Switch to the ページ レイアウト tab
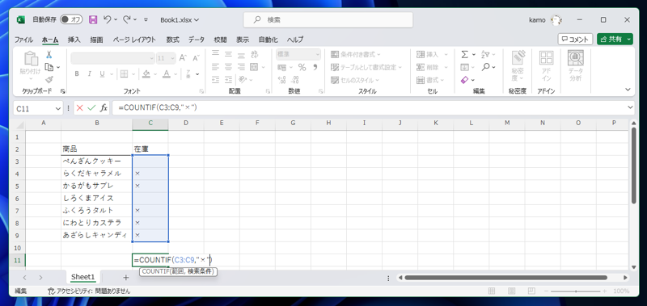This screenshot has height=306, width=647. (134, 40)
